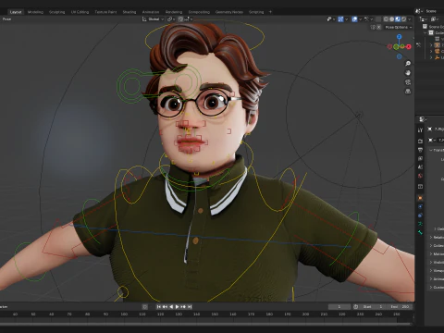The image size is (444, 333).
Task: Click the End frame field
Action: coord(400,307)
